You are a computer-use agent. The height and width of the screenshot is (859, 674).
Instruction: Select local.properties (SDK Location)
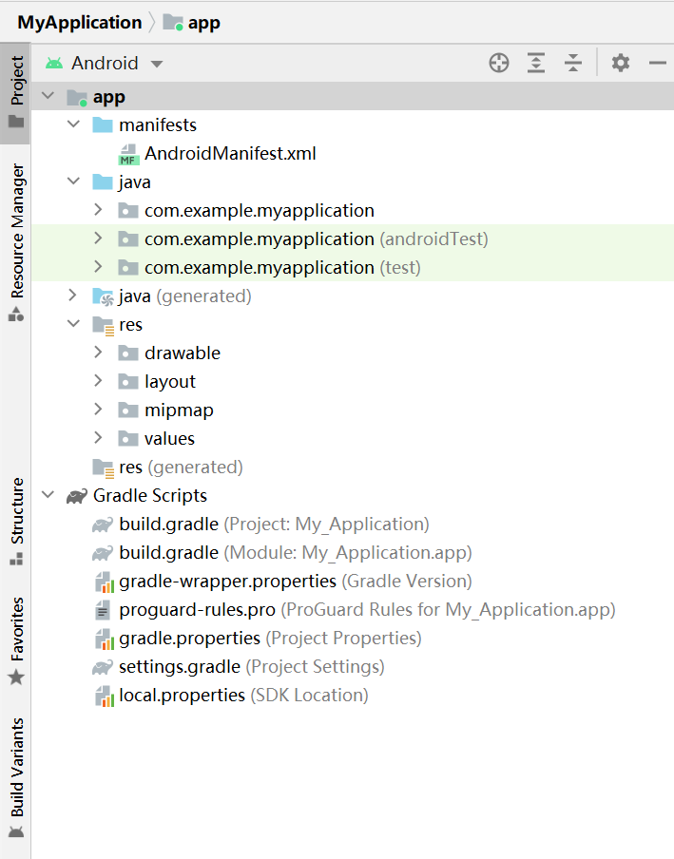(x=243, y=696)
